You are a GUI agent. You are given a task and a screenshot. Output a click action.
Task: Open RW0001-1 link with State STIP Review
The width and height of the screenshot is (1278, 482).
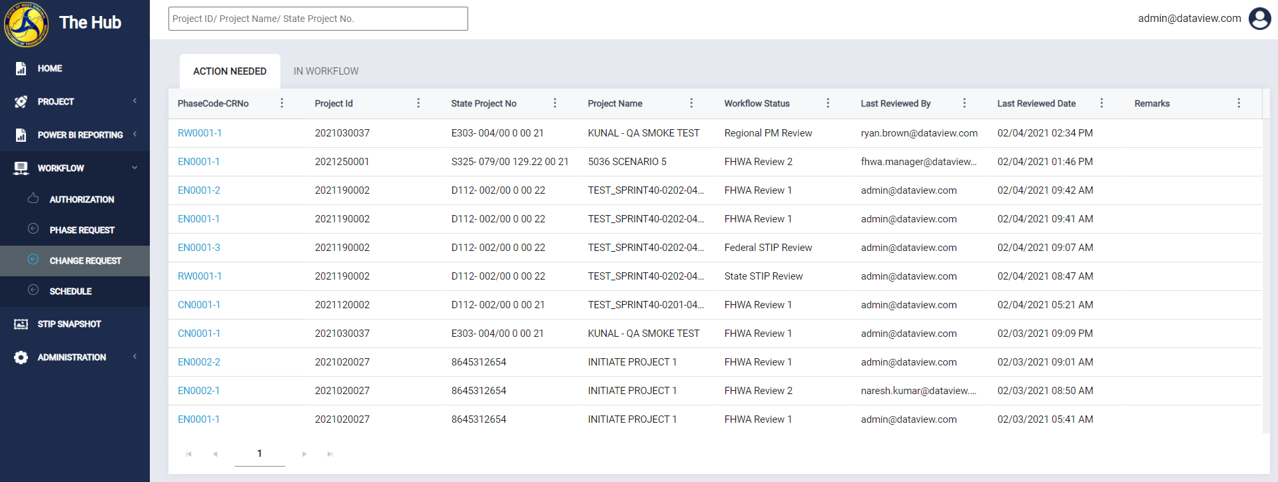tap(200, 276)
